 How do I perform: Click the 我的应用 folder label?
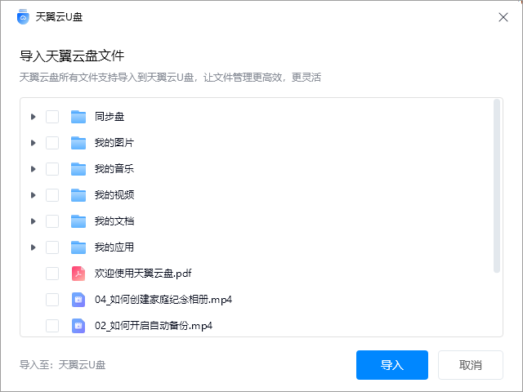click(114, 247)
